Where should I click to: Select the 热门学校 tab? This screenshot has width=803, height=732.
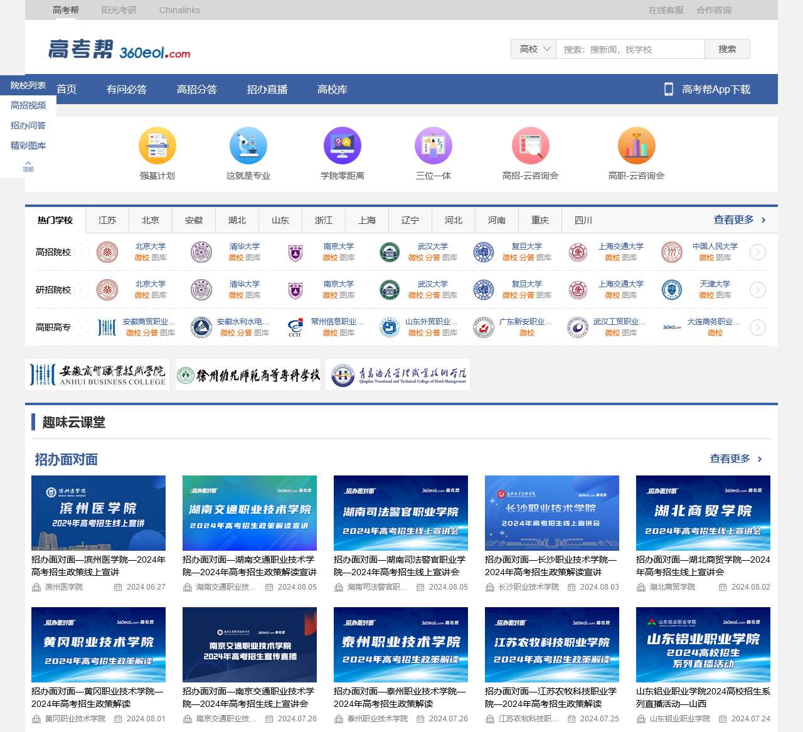point(55,220)
